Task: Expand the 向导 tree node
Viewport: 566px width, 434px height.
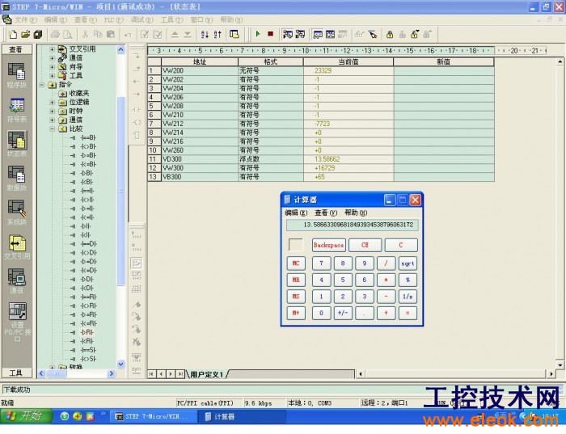Action: pos(52,67)
